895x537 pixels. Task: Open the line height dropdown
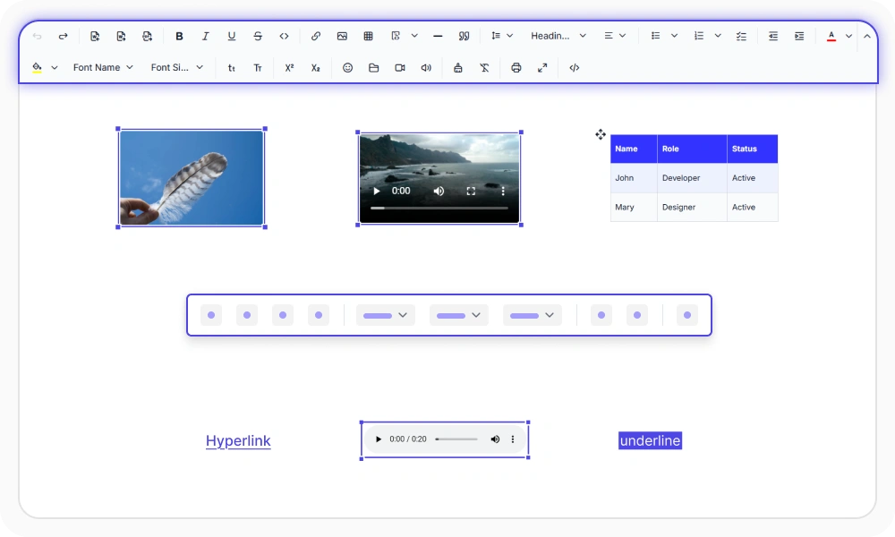(502, 36)
